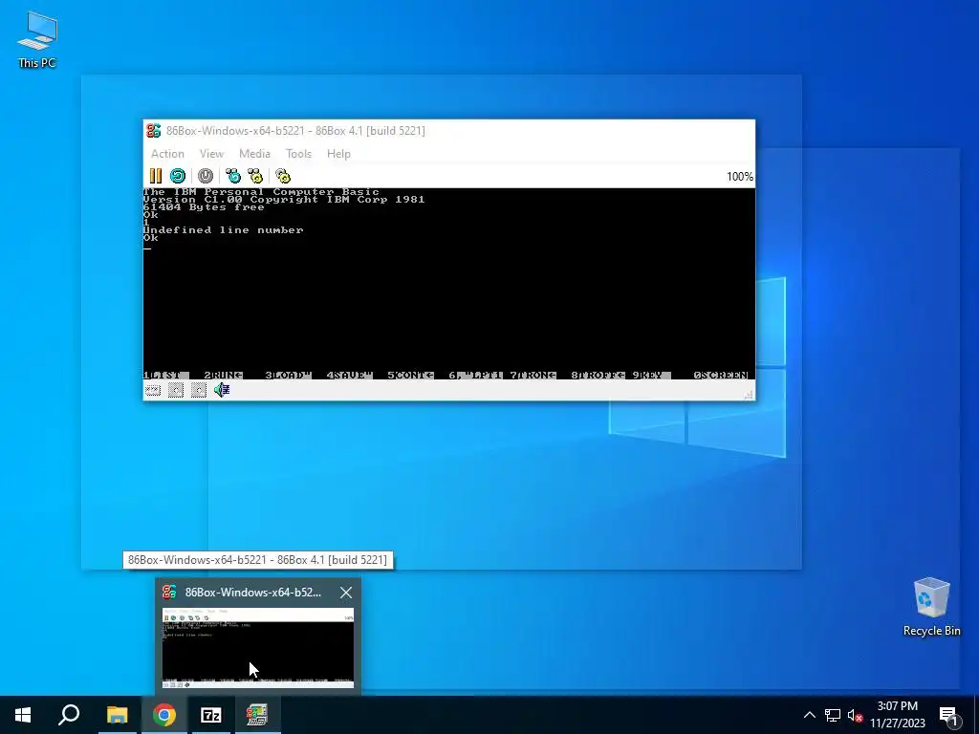
Task: Show hidden system tray icons
Action: pyautogui.click(x=809, y=715)
